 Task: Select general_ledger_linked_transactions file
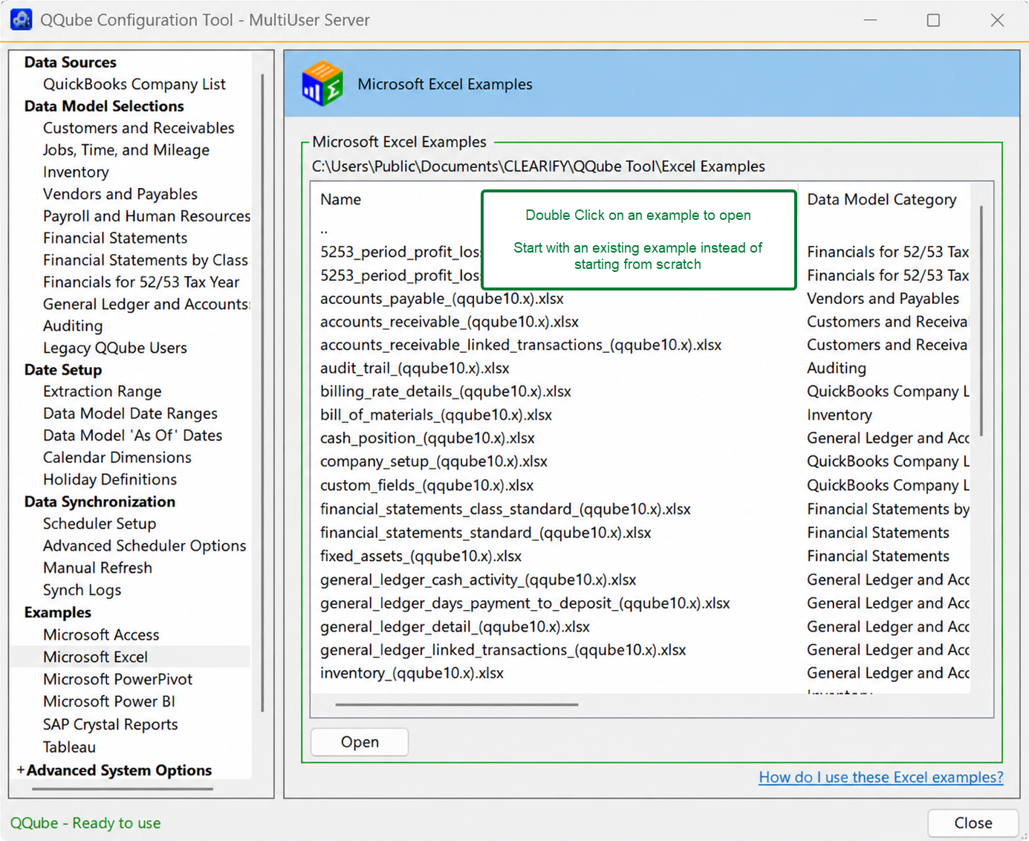tap(503, 650)
